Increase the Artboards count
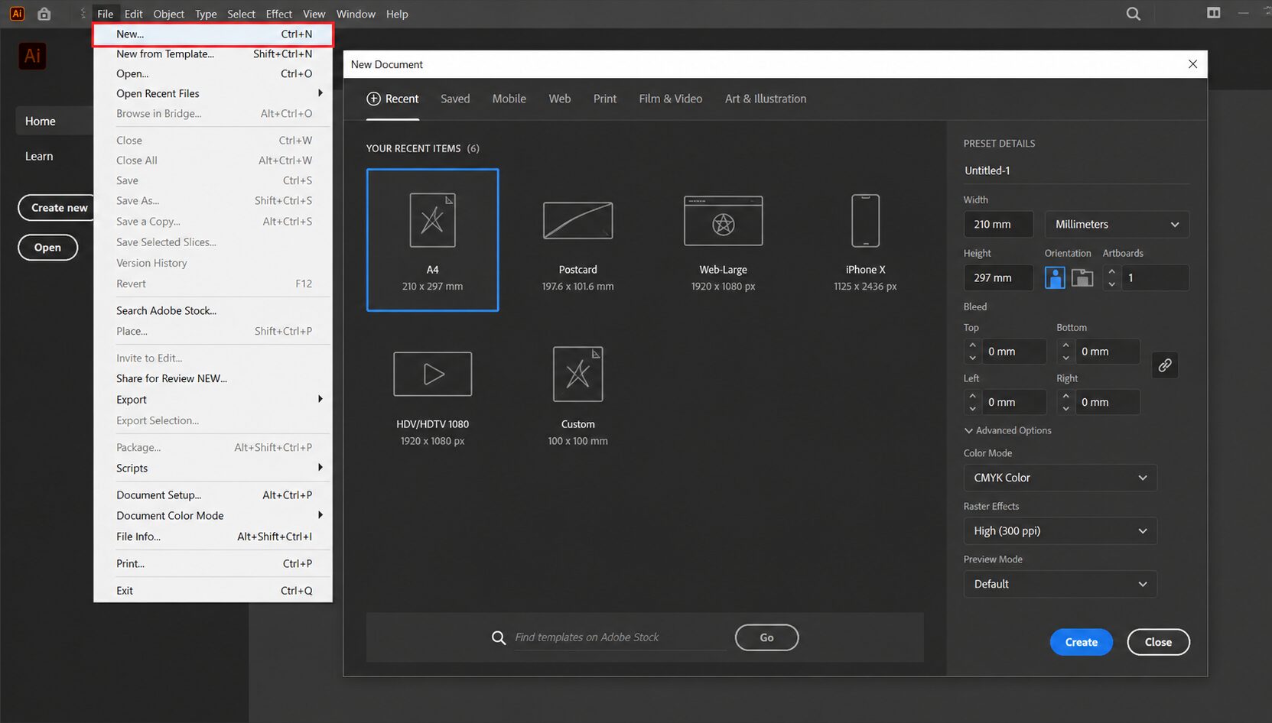Image resolution: width=1272 pixels, height=723 pixels. (x=1112, y=271)
